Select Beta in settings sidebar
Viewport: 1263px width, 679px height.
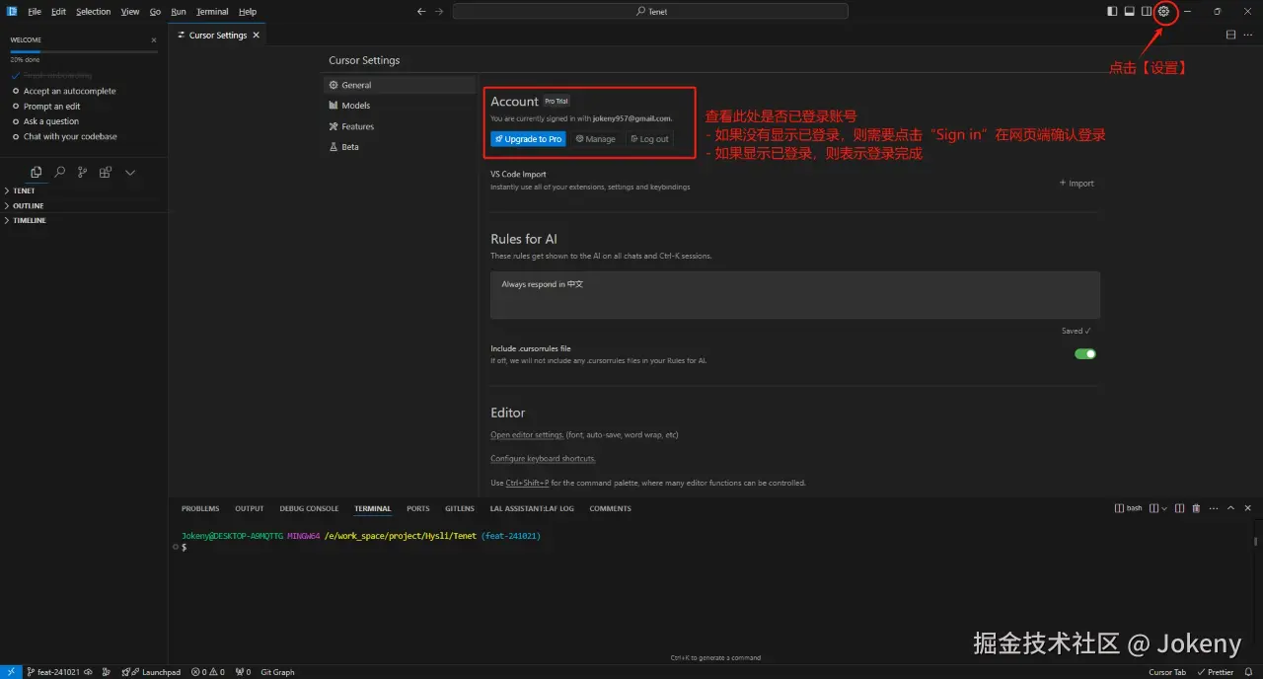click(400, 147)
